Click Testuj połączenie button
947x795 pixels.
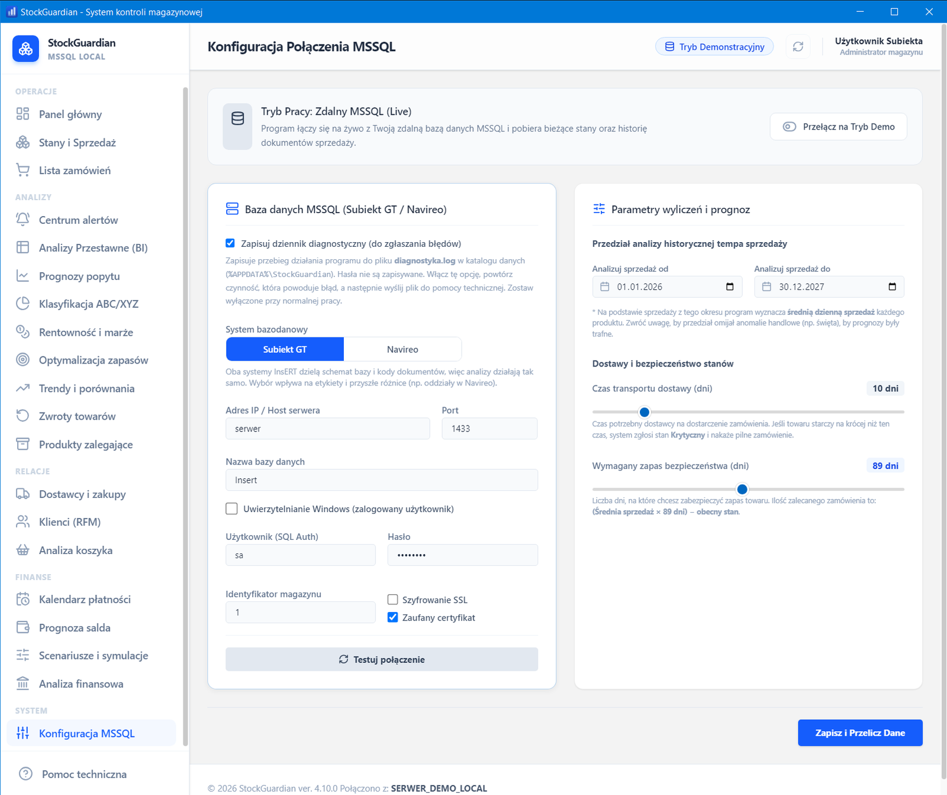point(382,659)
